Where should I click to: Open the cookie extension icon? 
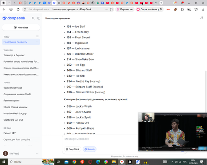175,9
